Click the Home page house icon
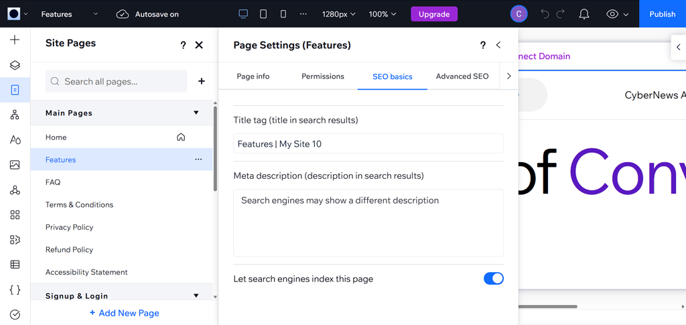 [181, 137]
